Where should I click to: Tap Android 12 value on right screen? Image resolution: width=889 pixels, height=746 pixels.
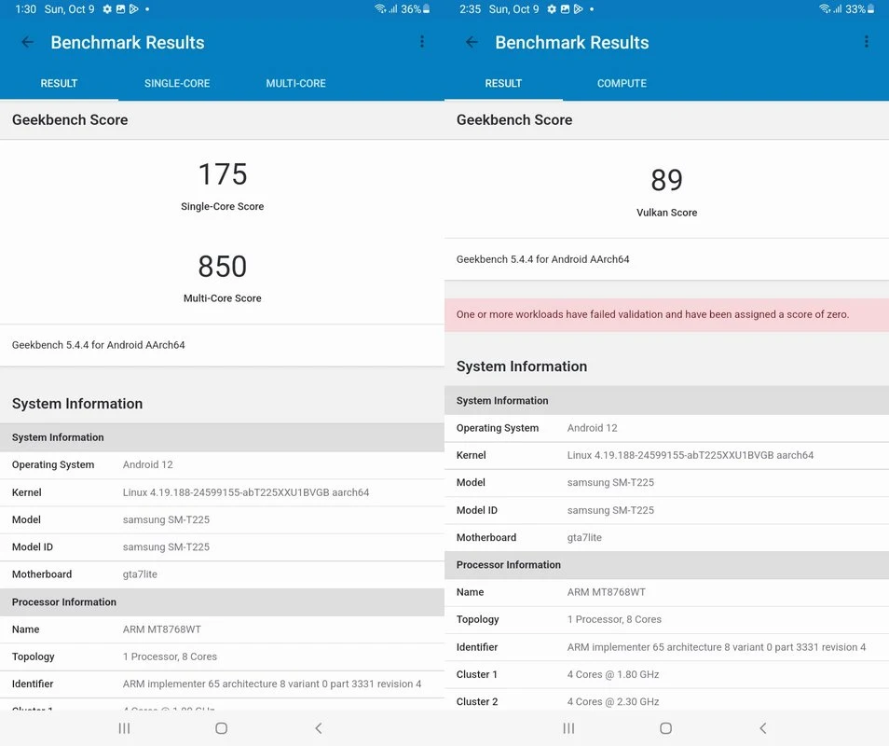click(x=593, y=428)
